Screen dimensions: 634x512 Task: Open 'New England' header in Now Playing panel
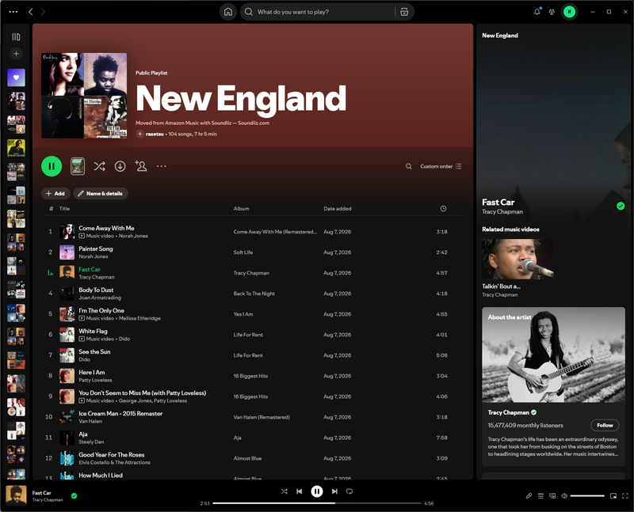pyautogui.click(x=500, y=36)
